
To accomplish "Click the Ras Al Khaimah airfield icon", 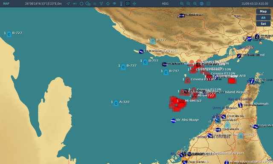I will coord(240,105).
